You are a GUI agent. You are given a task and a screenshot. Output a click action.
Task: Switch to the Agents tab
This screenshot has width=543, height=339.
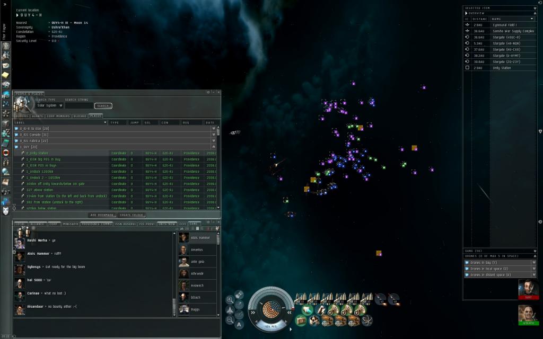pos(37,115)
